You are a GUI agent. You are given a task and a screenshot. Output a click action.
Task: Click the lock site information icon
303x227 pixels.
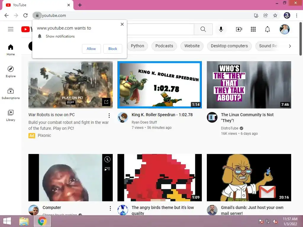[x=37, y=15]
